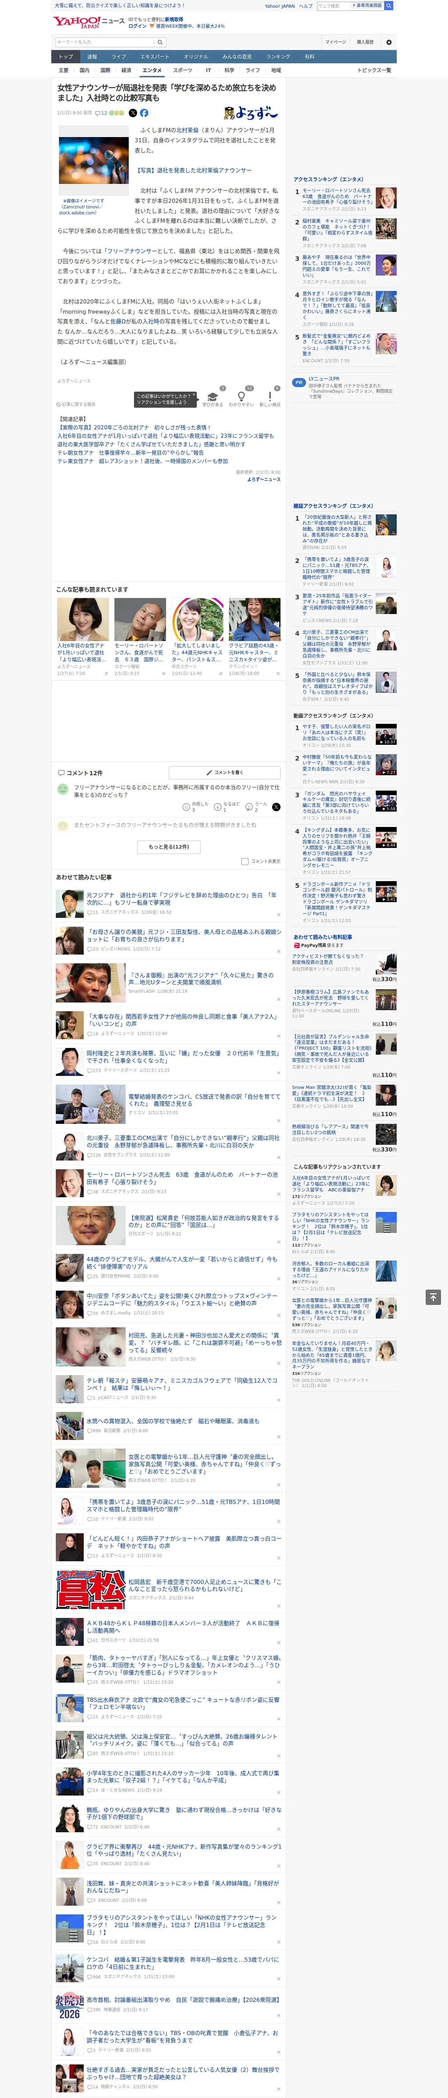Click the blue search button in header

coord(389,6)
